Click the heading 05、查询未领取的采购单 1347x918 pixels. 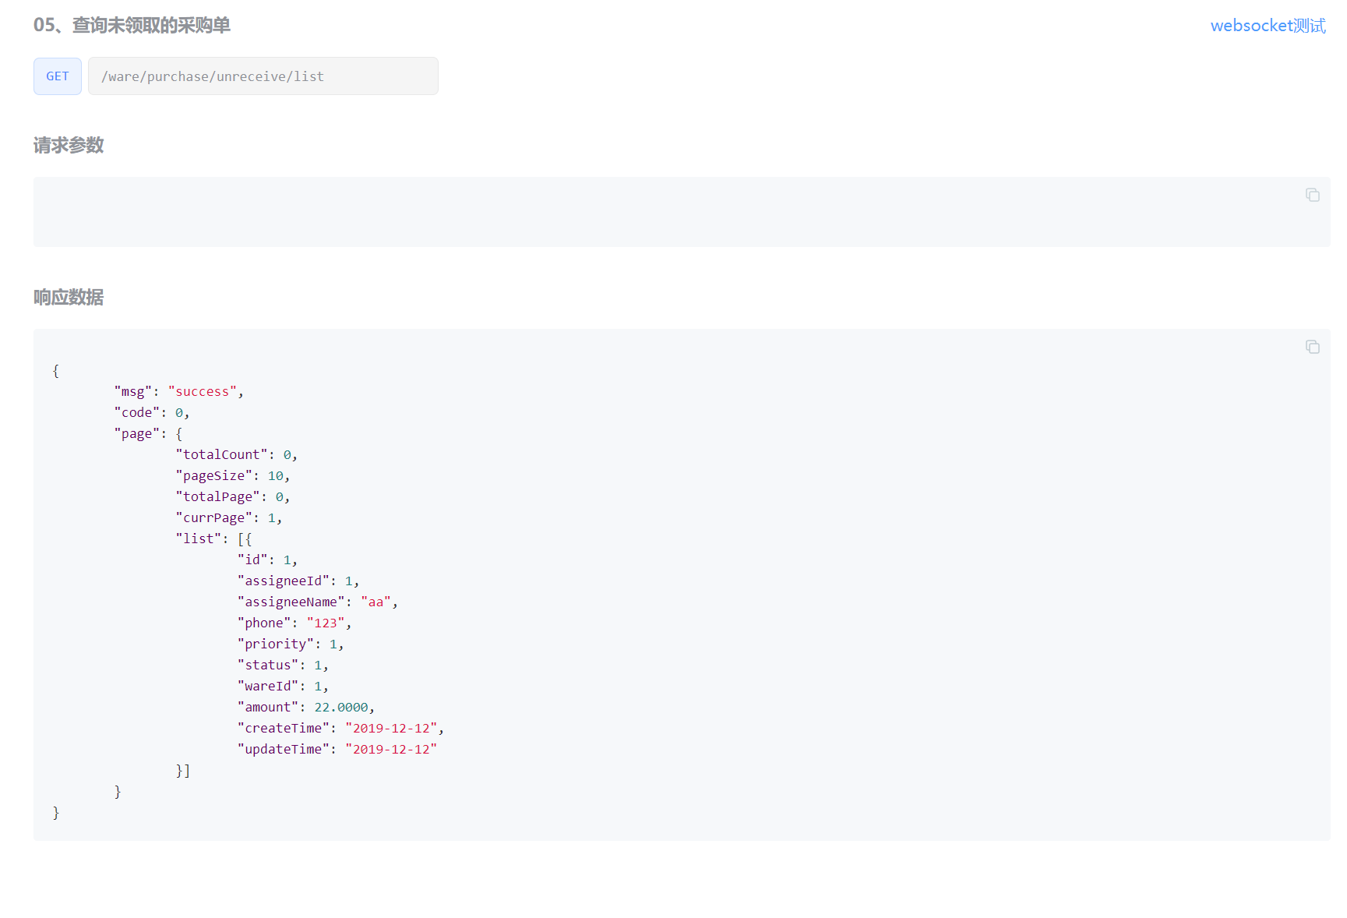coord(132,26)
